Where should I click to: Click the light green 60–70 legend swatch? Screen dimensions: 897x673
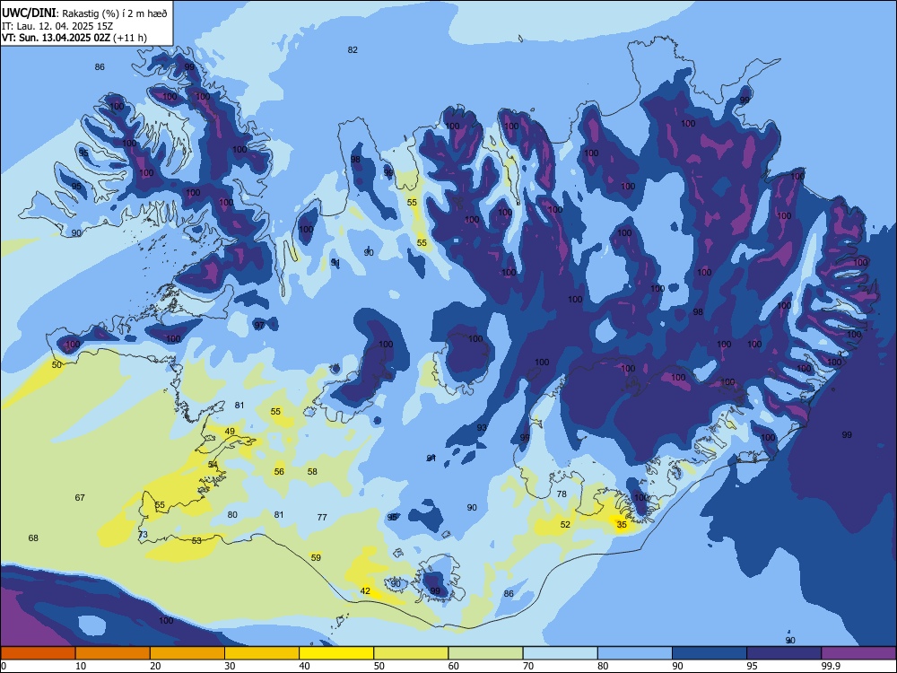click(485, 653)
